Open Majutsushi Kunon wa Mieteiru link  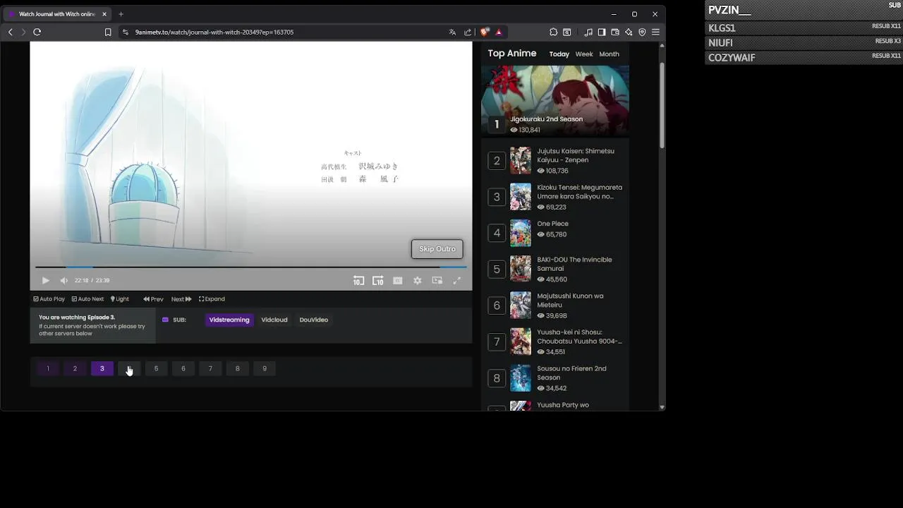[x=570, y=301]
